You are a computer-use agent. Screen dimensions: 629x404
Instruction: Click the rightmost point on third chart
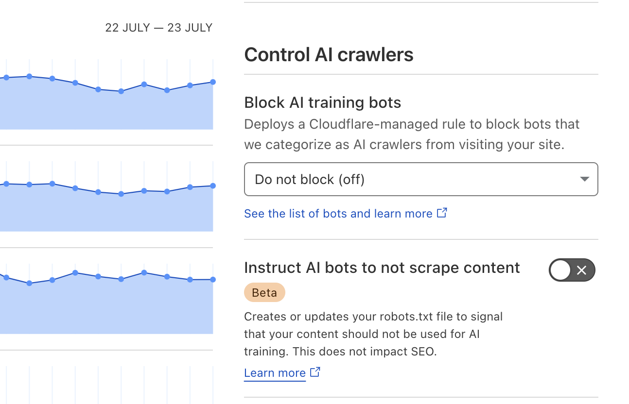point(213,279)
